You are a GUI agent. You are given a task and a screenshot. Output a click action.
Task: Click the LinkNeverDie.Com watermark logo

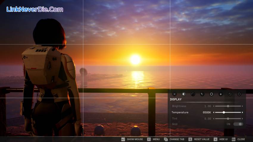pos(35,10)
